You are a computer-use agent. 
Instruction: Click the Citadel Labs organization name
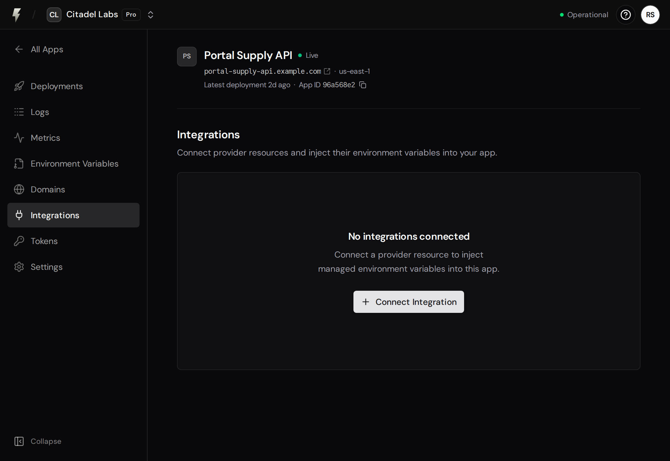(x=92, y=14)
